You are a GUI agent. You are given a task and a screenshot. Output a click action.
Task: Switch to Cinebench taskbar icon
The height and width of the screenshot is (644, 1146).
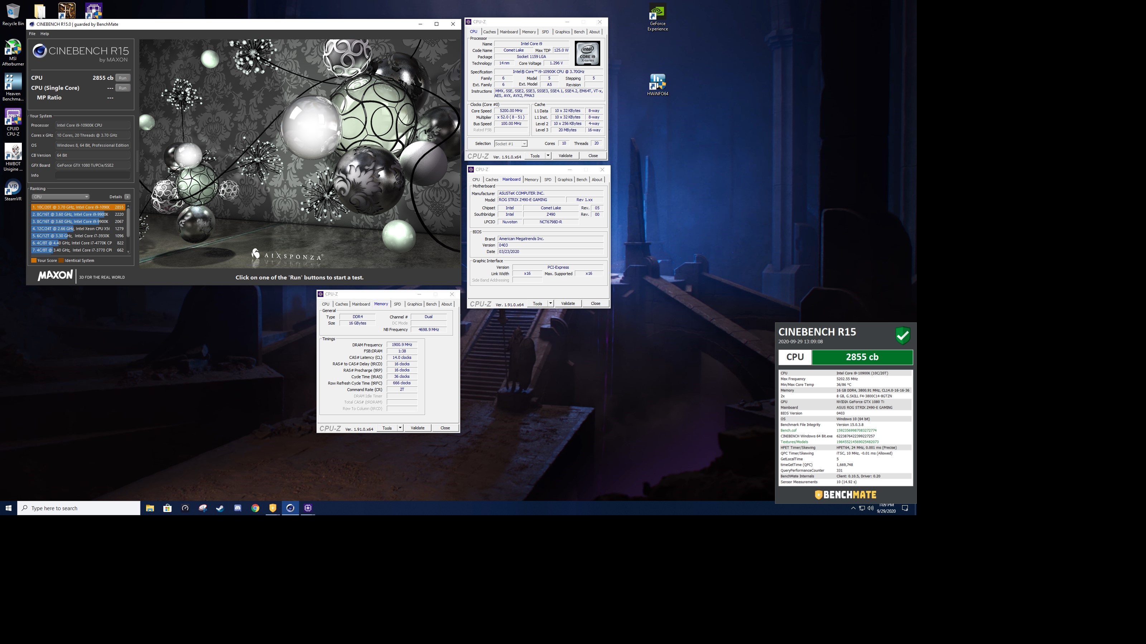click(x=290, y=508)
